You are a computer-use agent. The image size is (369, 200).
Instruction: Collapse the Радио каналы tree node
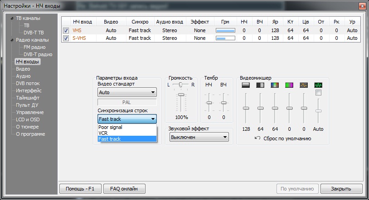coord(12,40)
